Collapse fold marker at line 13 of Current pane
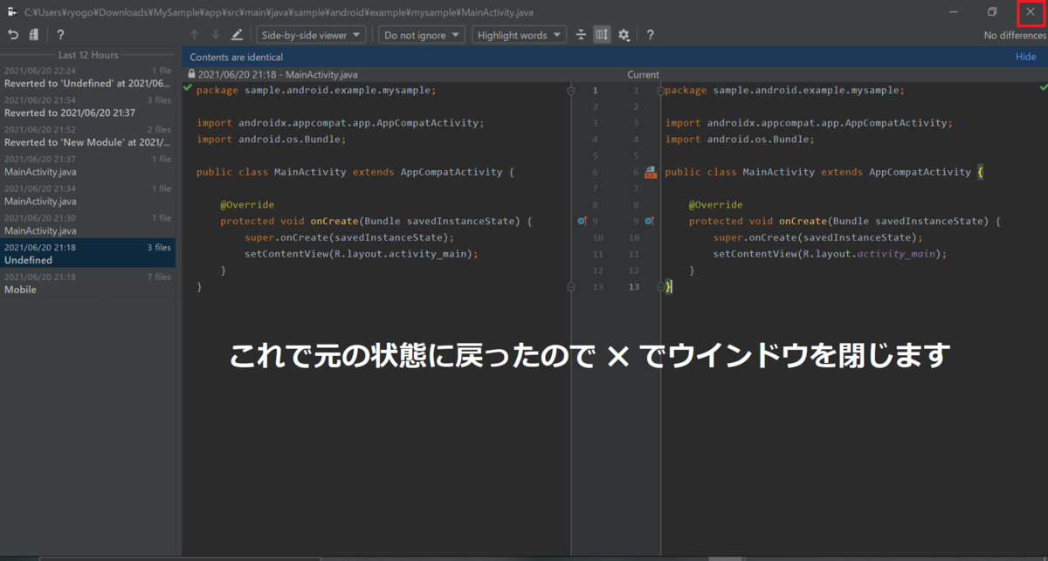The image size is (1048, 561). click(x=660, y=286)
